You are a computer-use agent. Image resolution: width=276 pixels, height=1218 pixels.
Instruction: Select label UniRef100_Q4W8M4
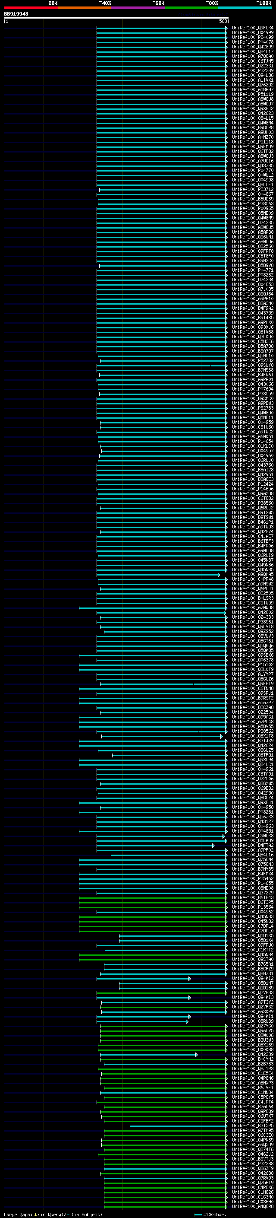253,123
